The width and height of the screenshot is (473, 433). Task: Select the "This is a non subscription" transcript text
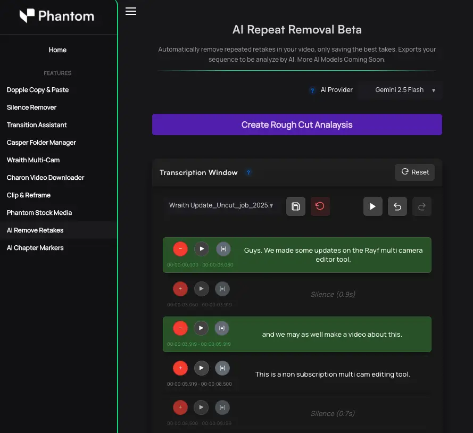point(333,374)
